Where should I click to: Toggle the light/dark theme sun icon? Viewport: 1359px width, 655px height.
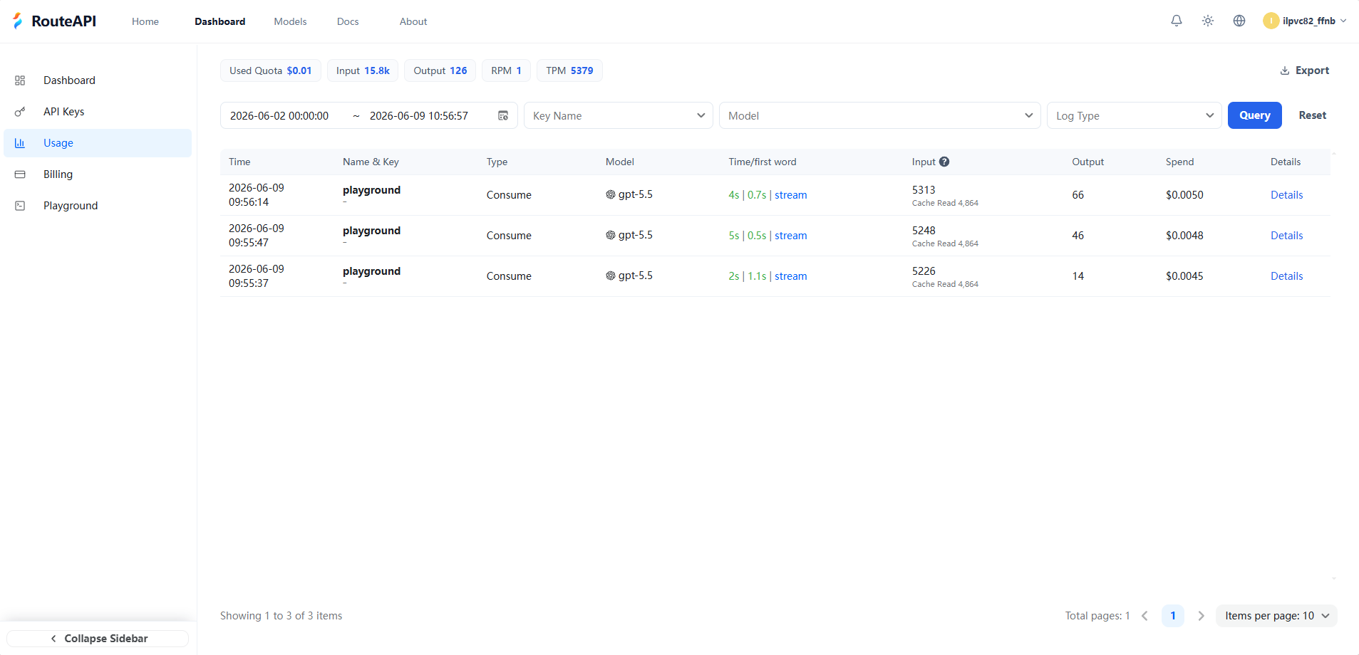[1208, 21]
